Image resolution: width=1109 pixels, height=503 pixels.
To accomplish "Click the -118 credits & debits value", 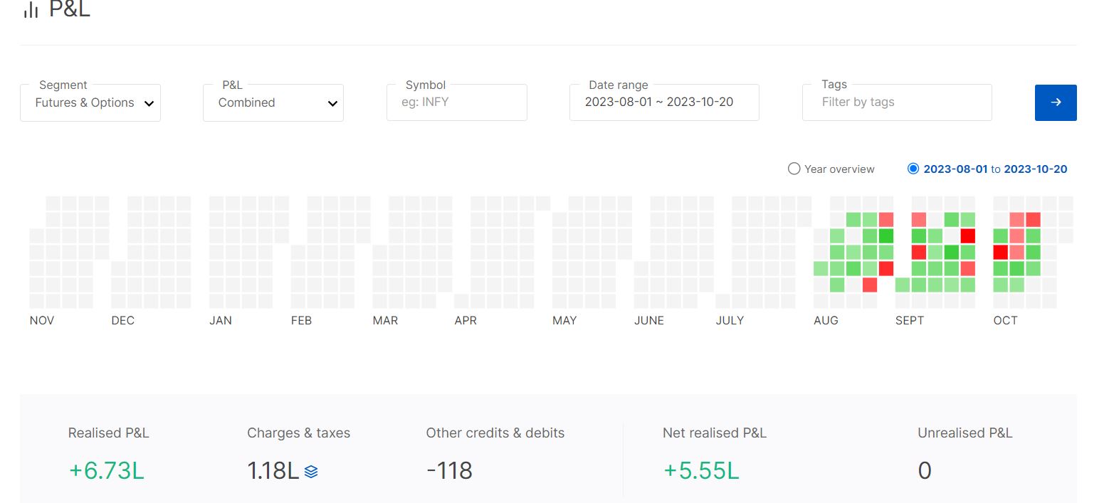I will pyautogui.click(x=449, y=471).
